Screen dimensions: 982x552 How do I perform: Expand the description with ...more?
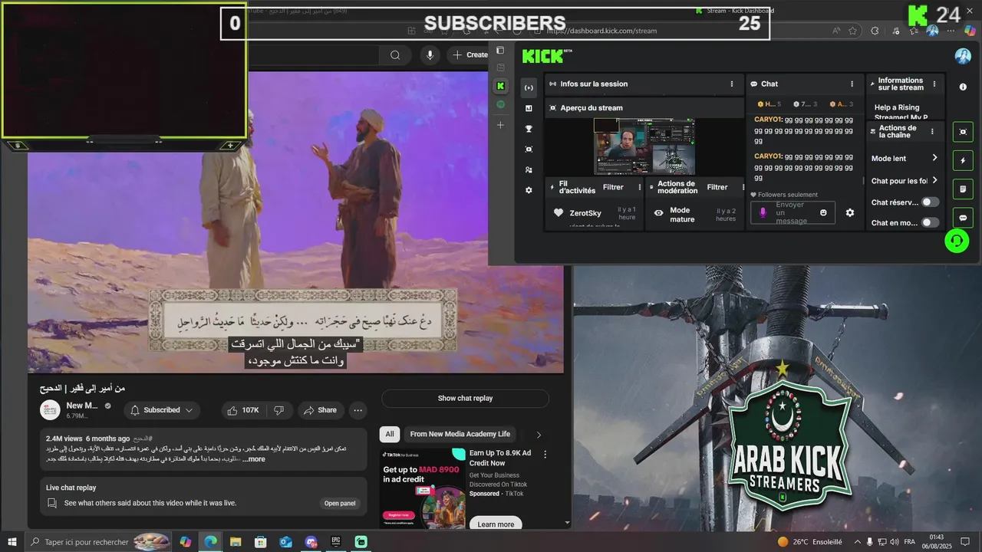point(253,459)
